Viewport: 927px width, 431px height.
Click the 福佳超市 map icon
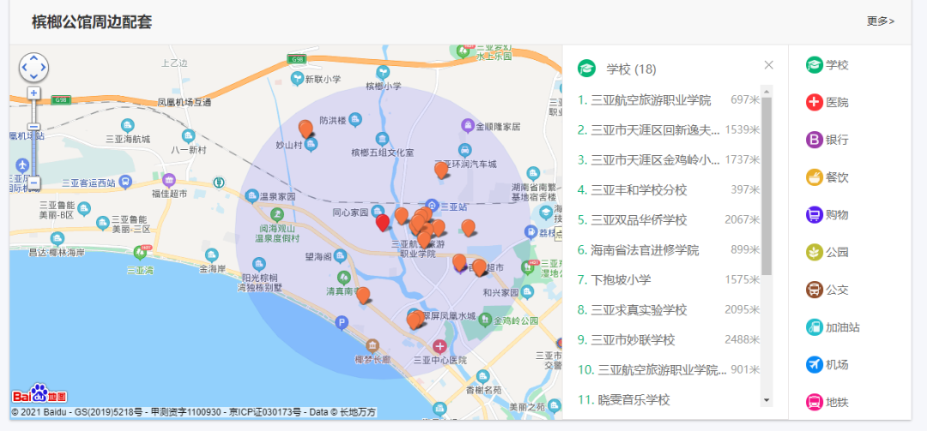[169, 179]
